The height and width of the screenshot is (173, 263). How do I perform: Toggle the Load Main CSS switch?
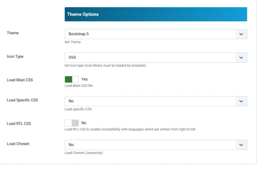coord(72,79)
